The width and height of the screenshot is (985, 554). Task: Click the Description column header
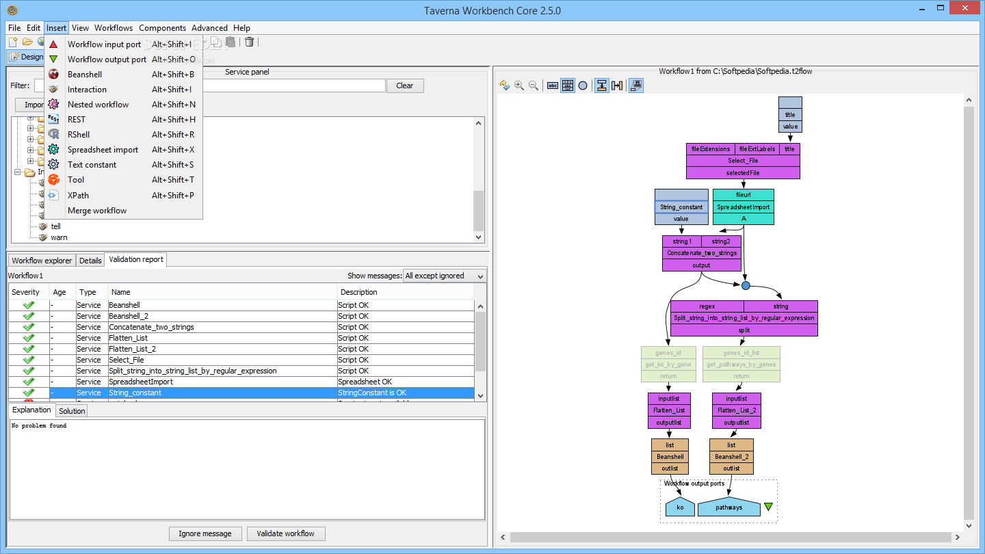click(406, 292)
